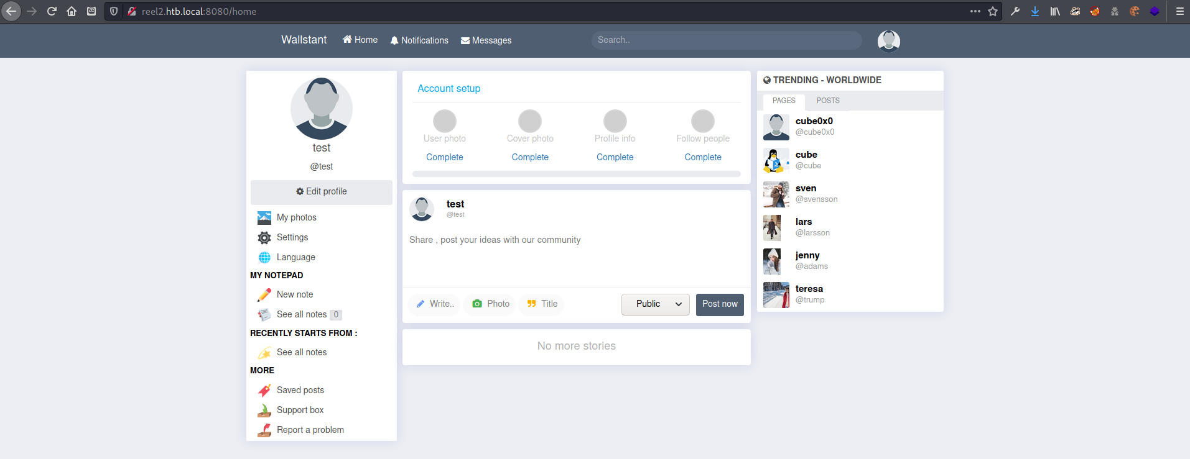This screenshot has height=459, width=1190.
Task: Click the browser reload icon
Action: point(52,11)
